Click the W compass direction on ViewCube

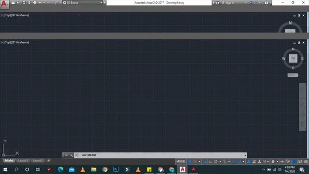[284, 58]
